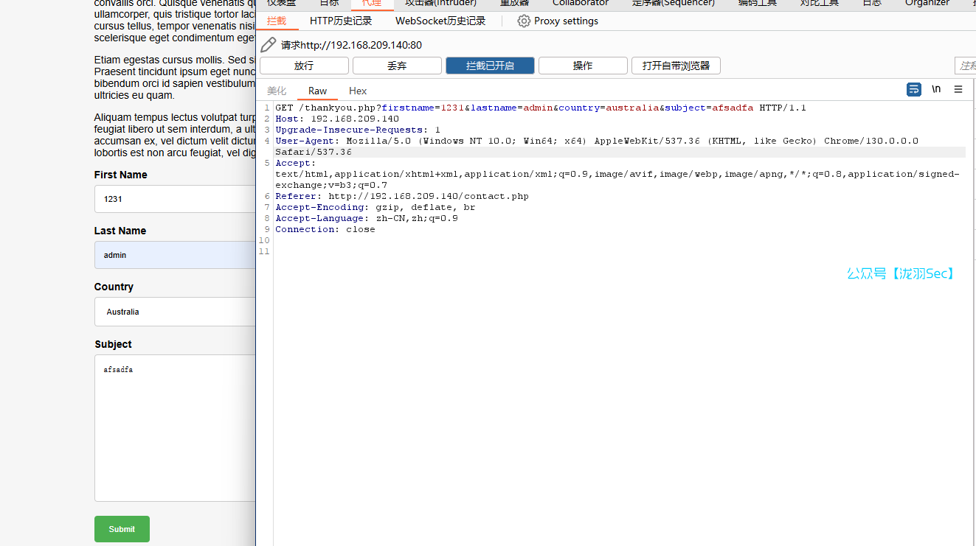Expand the Country dropdown showing Australia
This screenshot has width=976, height=546.
pyautogui.click(x=176, y=312)
